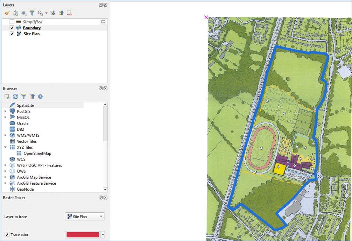This screenshot has height=241, width=352.
Task: Expand all layers using toolbar icon
Action: tap(52, 13)
